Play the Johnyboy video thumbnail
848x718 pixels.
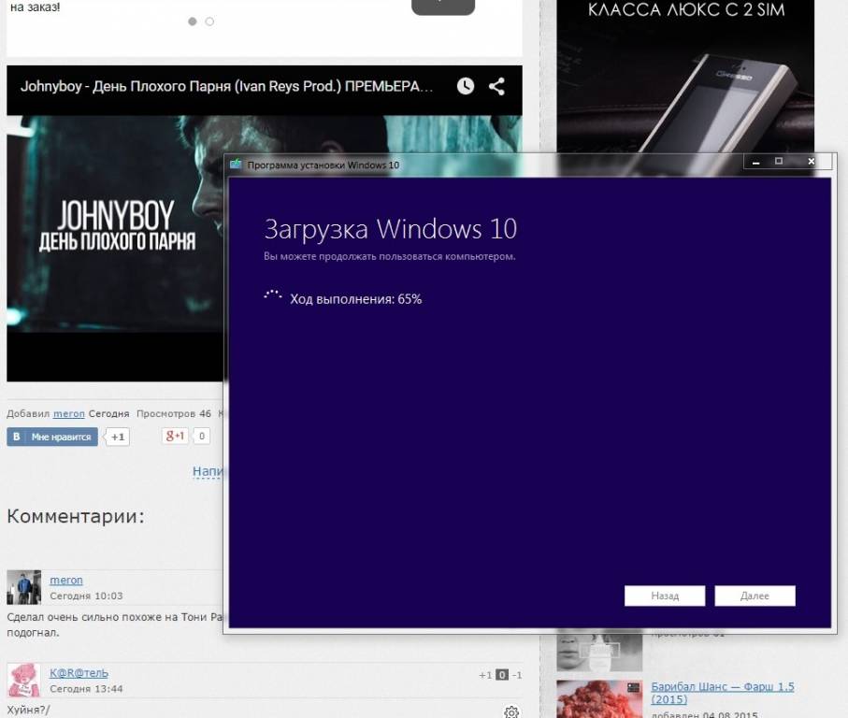(116, 224)
